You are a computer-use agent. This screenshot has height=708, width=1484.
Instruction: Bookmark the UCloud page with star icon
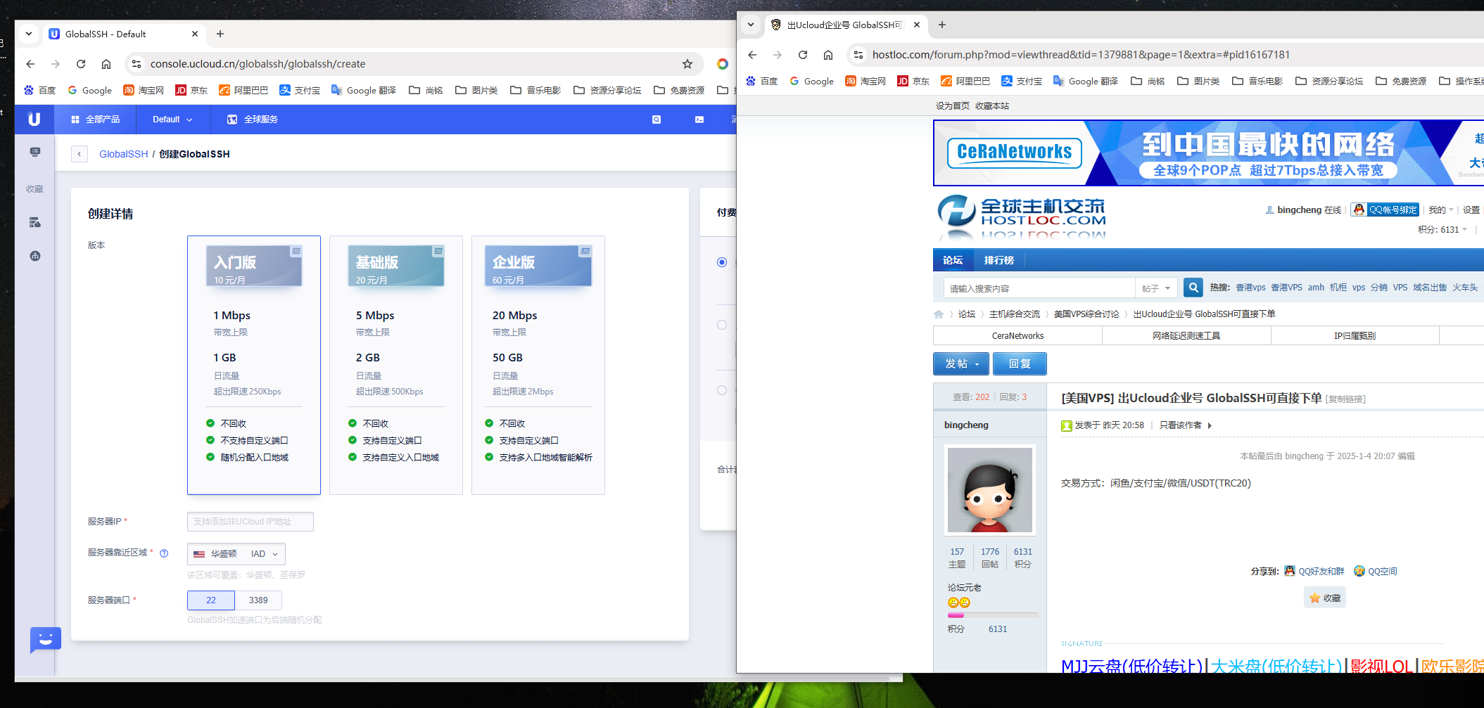pyautogui.click(x=687, y=64)
